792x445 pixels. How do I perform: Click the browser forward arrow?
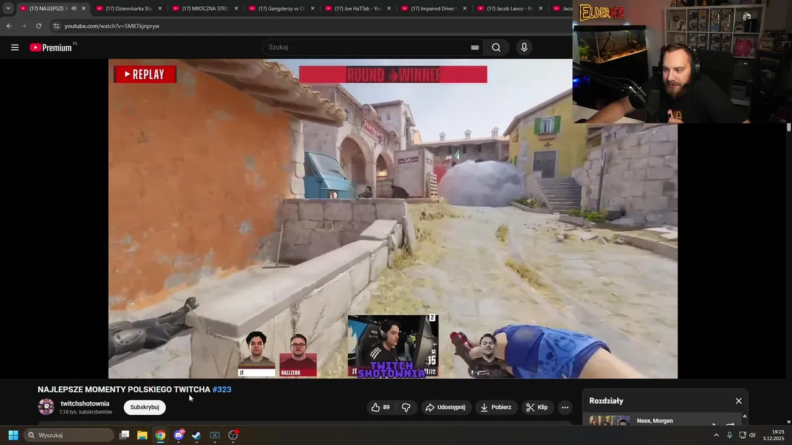click(24, 26)
